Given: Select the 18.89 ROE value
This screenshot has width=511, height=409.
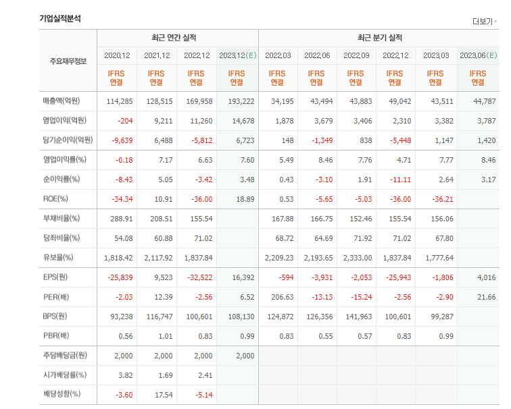Looking at the screenshot, I should click(245, 199).
